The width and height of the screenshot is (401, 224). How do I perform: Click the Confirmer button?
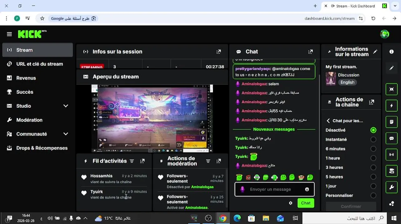(351, 206)
